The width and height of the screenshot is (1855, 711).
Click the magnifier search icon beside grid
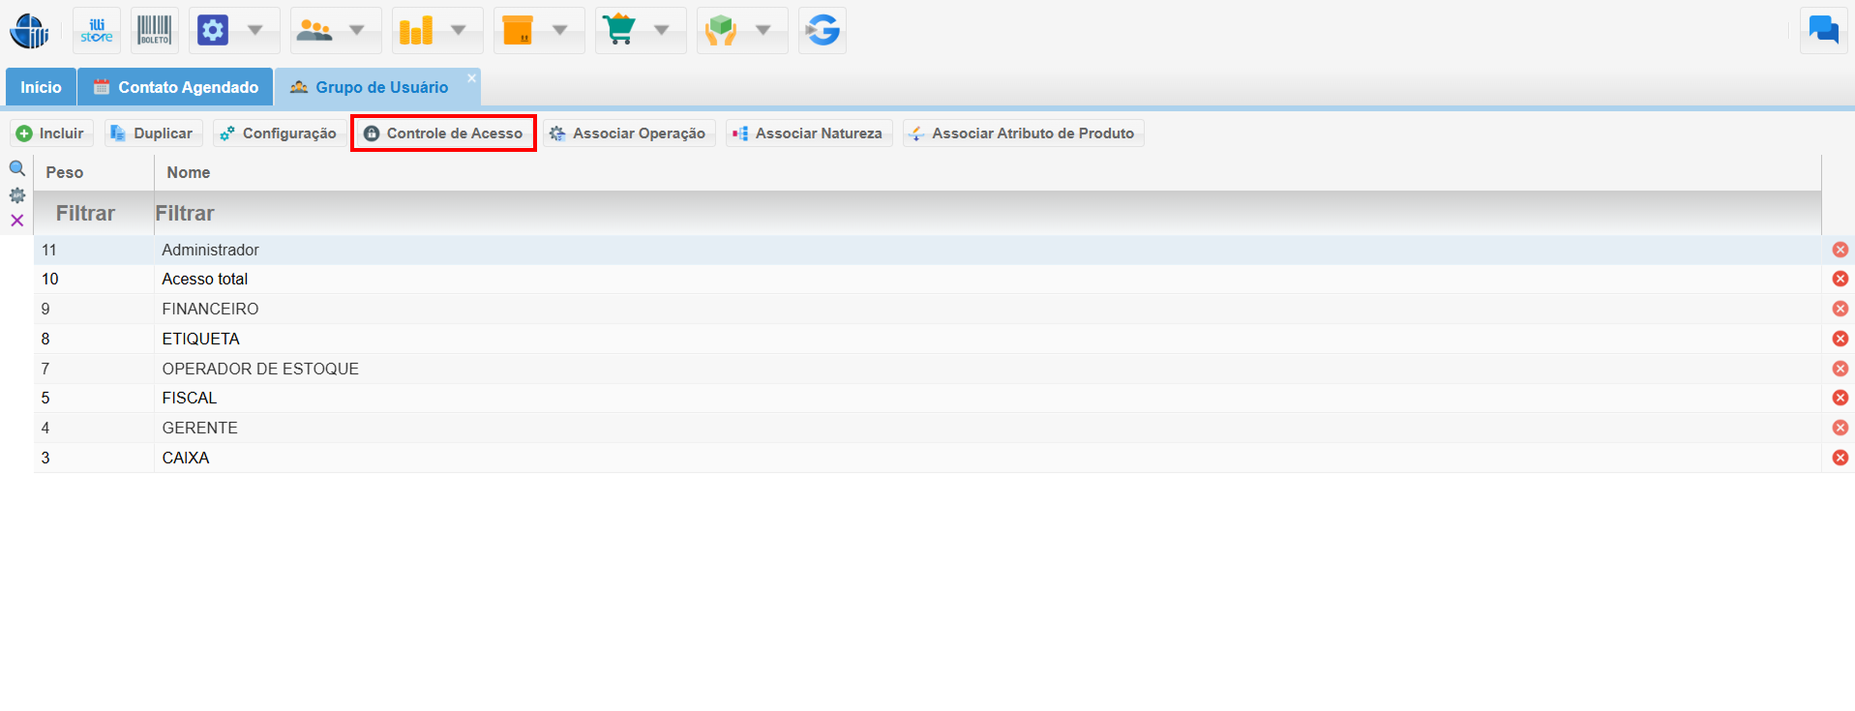coord(17,168)
